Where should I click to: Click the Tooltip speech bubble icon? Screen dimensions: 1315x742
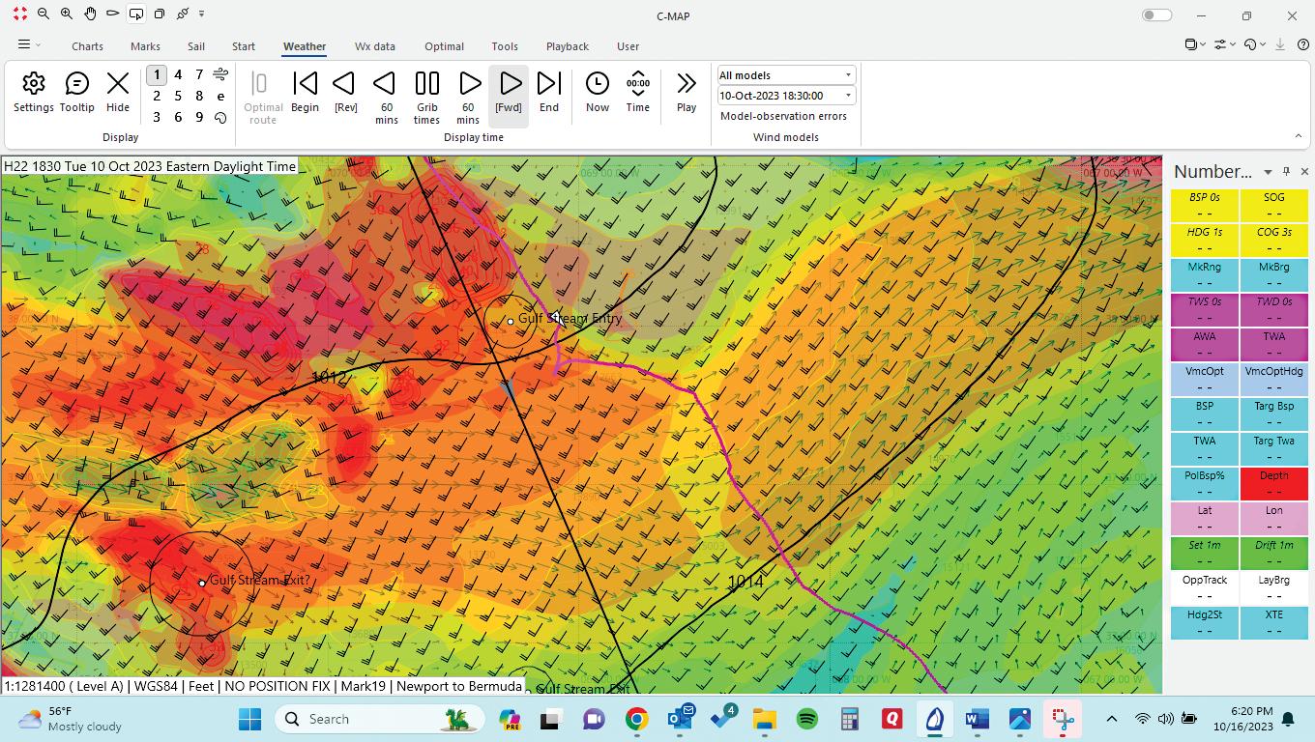(76, 92)
